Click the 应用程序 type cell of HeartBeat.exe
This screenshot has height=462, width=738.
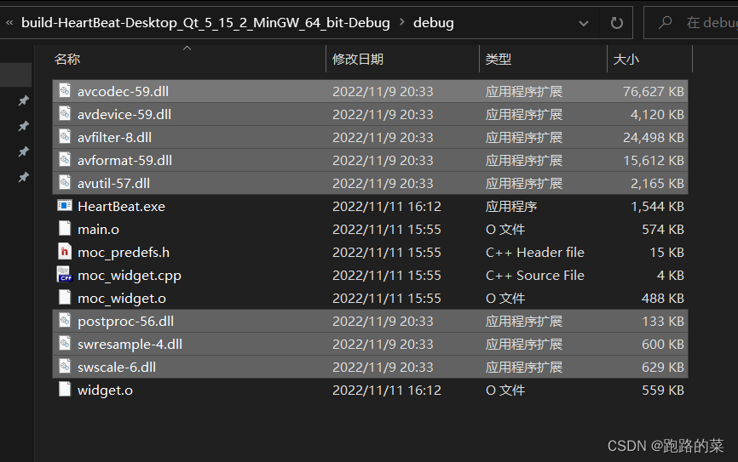pos(511,206)
